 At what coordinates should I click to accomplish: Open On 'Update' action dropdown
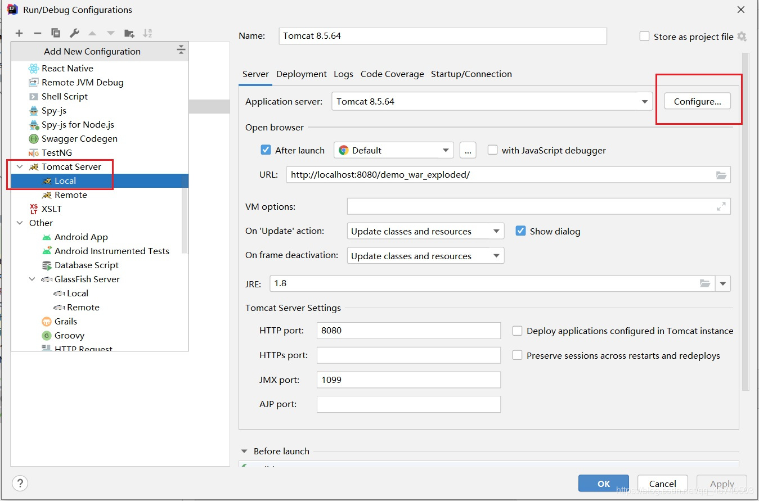click(496, 231)
